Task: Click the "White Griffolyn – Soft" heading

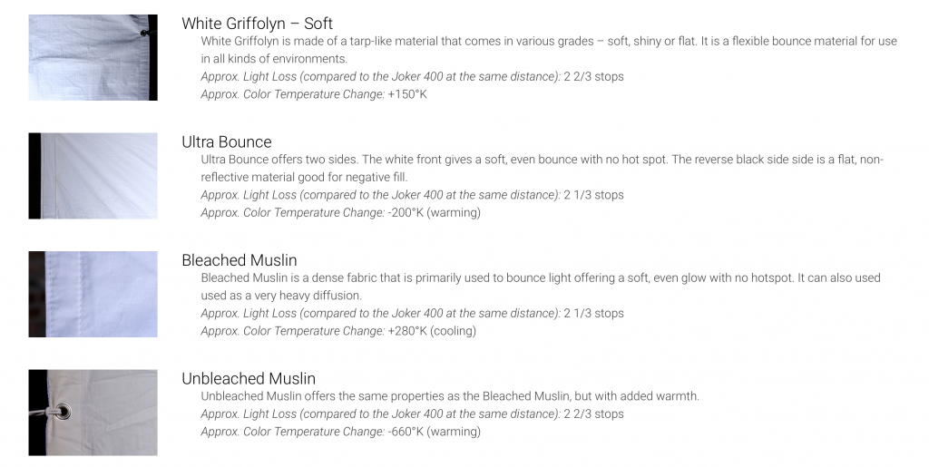Action: [257, 24]
